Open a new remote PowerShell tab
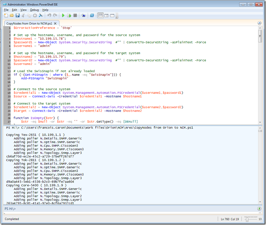Viewport: 266px width, 225px height. tap(83, 16)
